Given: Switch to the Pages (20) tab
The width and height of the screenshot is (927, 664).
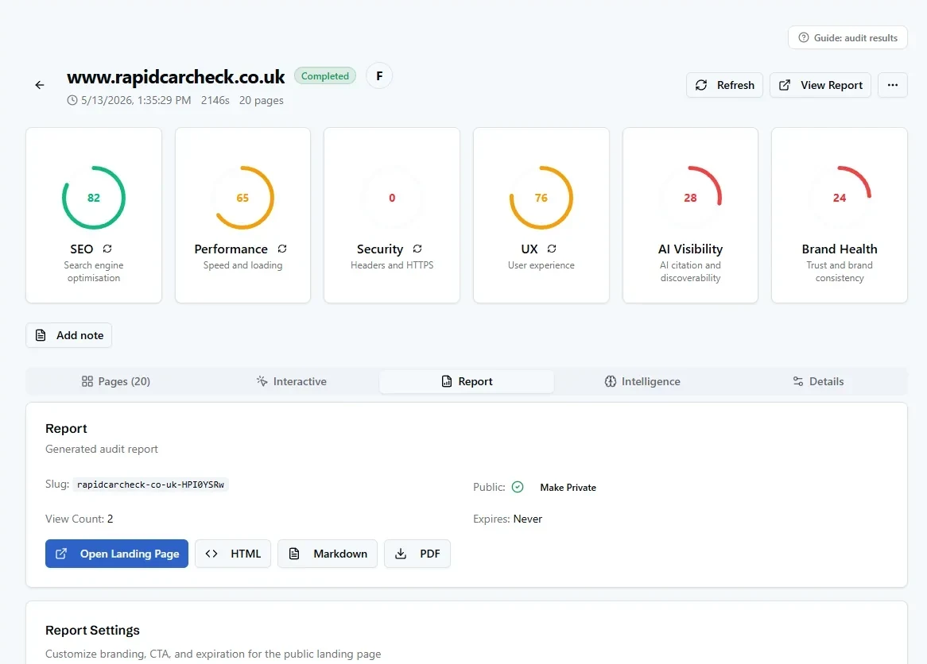Looking at the screenshot, I should [x=116, y=381].
